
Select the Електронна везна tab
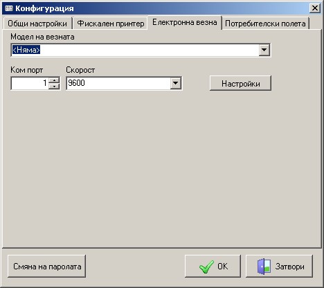point(185,22)
